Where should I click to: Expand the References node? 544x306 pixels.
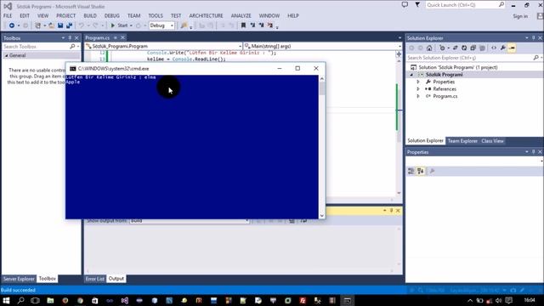[418, 89]
